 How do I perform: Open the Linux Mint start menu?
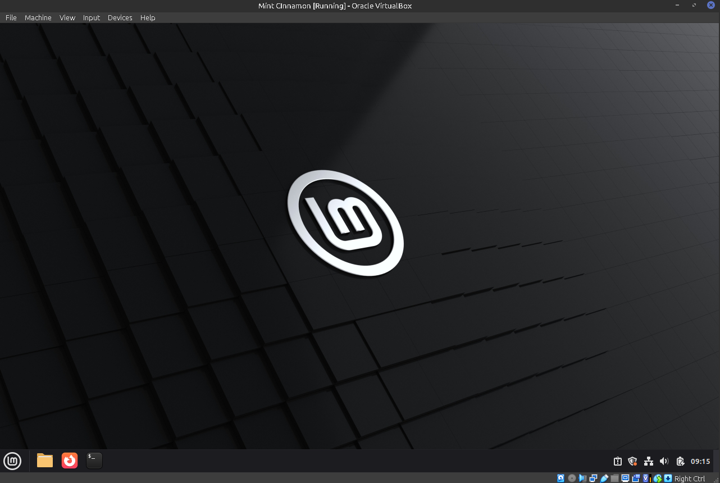[12, 461]
